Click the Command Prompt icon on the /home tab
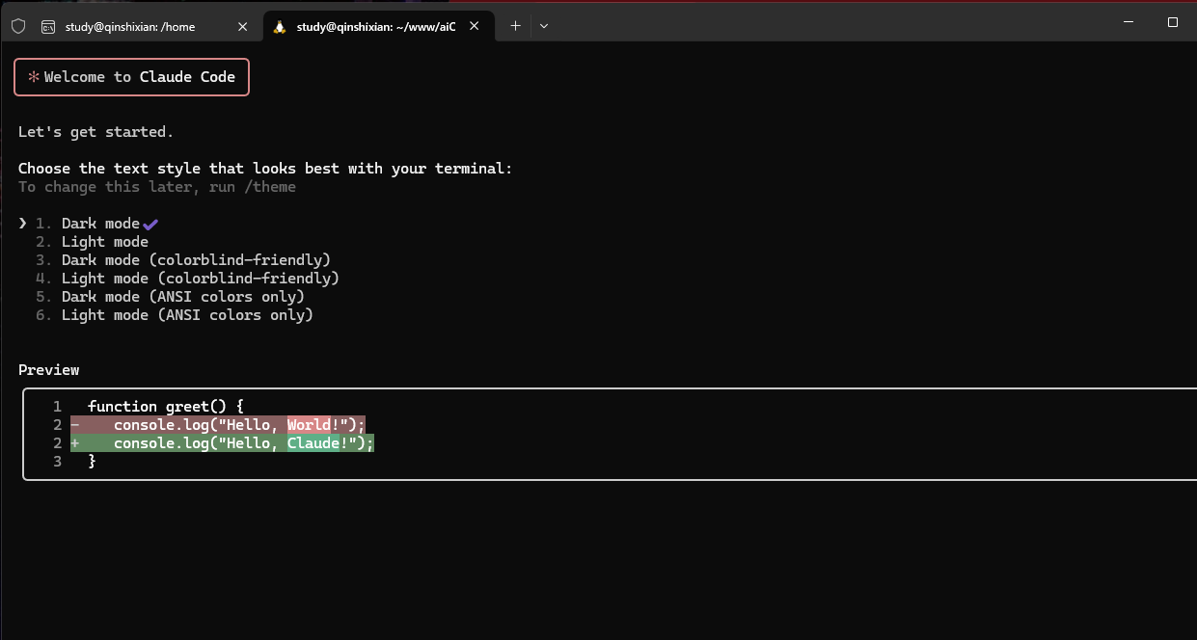Image resolution: width=1197 pixels, height=640 pixels. point(49,26)
